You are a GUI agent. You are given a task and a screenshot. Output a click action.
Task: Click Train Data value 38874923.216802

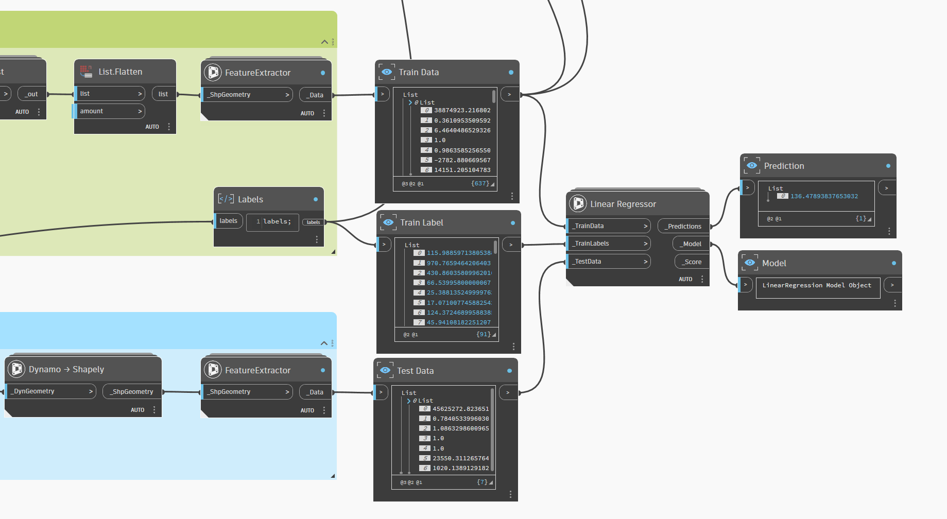pos(462,110)
